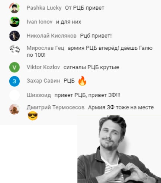
Task: Click the message 'сигналы РЦБ крутые'
Action: 91,67
